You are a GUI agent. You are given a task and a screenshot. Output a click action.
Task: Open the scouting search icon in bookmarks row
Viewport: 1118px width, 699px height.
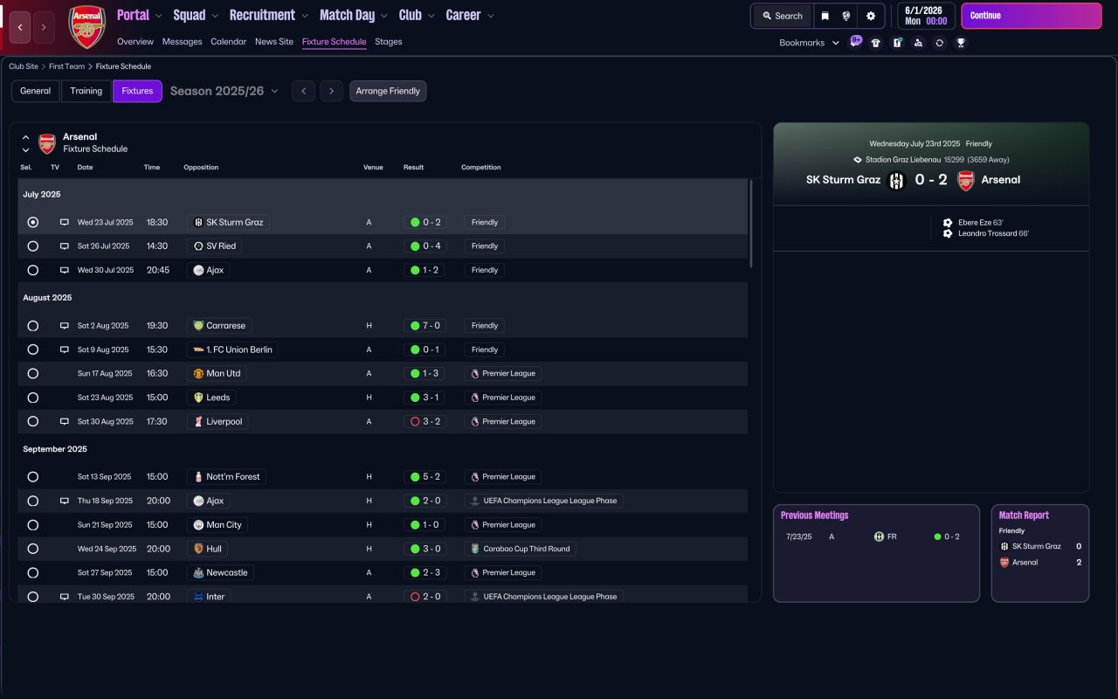coord(918,43)
